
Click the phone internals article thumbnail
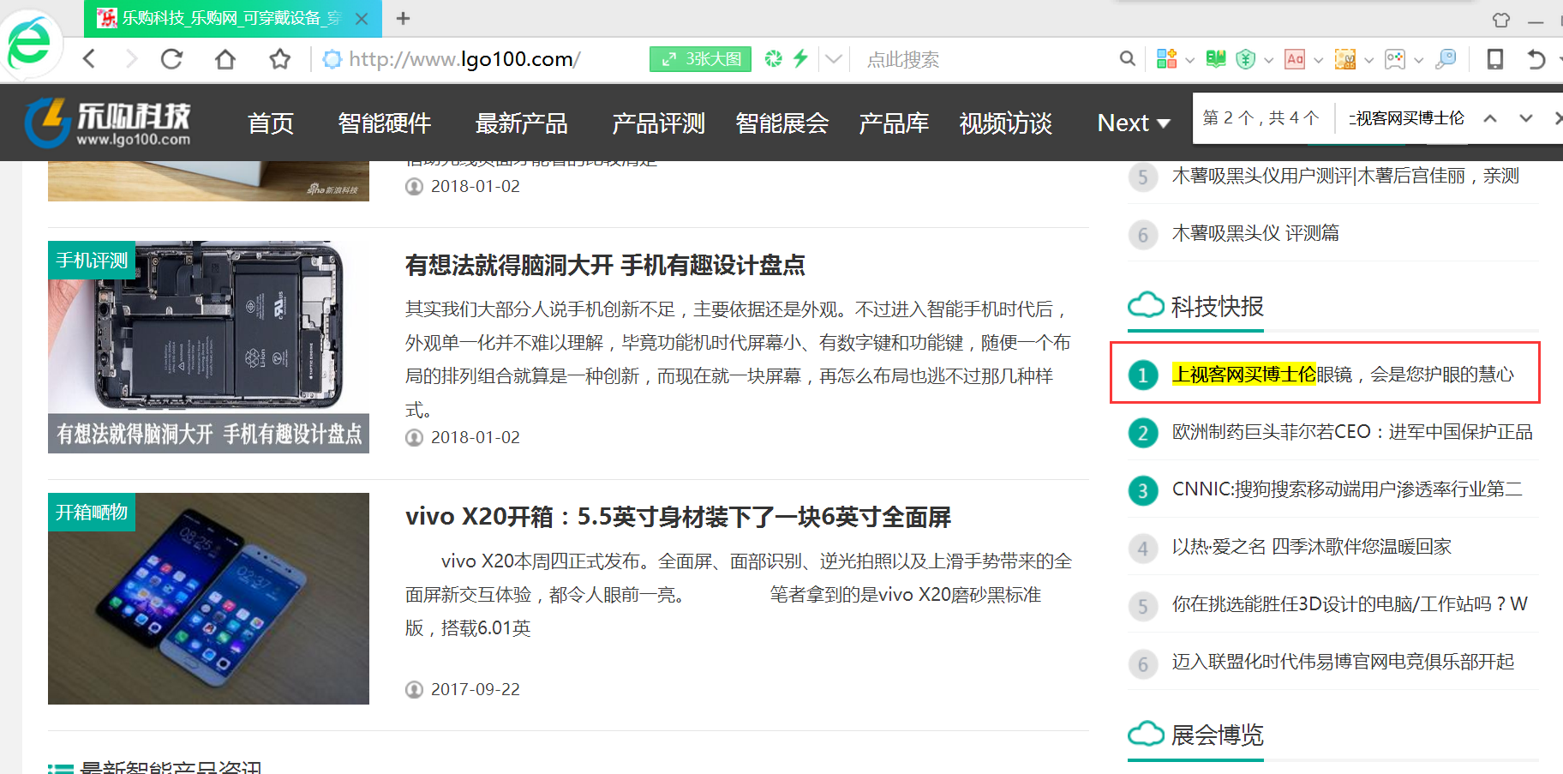click(x=208, y=346)
